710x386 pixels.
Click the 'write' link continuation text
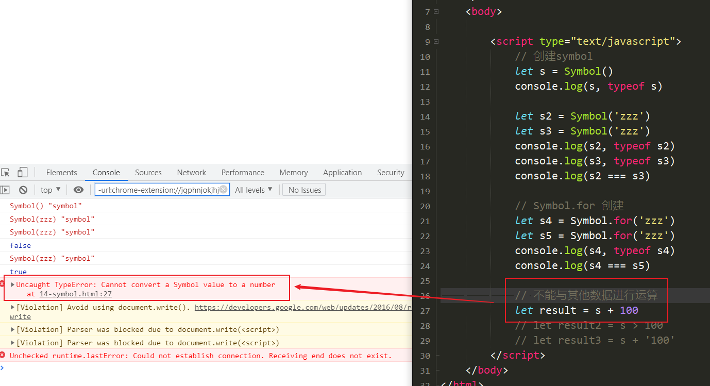[20, 316]
